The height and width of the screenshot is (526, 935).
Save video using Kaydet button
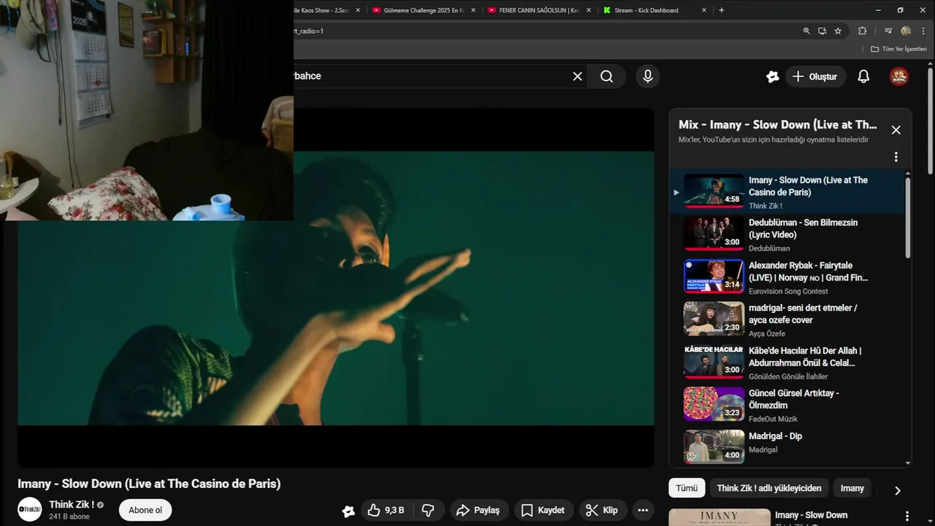pyautogui.click(x=543, y=510)
